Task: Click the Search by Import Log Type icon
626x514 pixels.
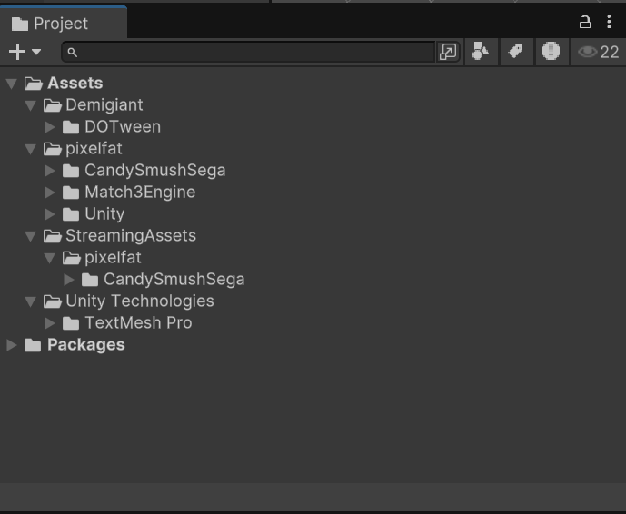Action: click(551, 52)
